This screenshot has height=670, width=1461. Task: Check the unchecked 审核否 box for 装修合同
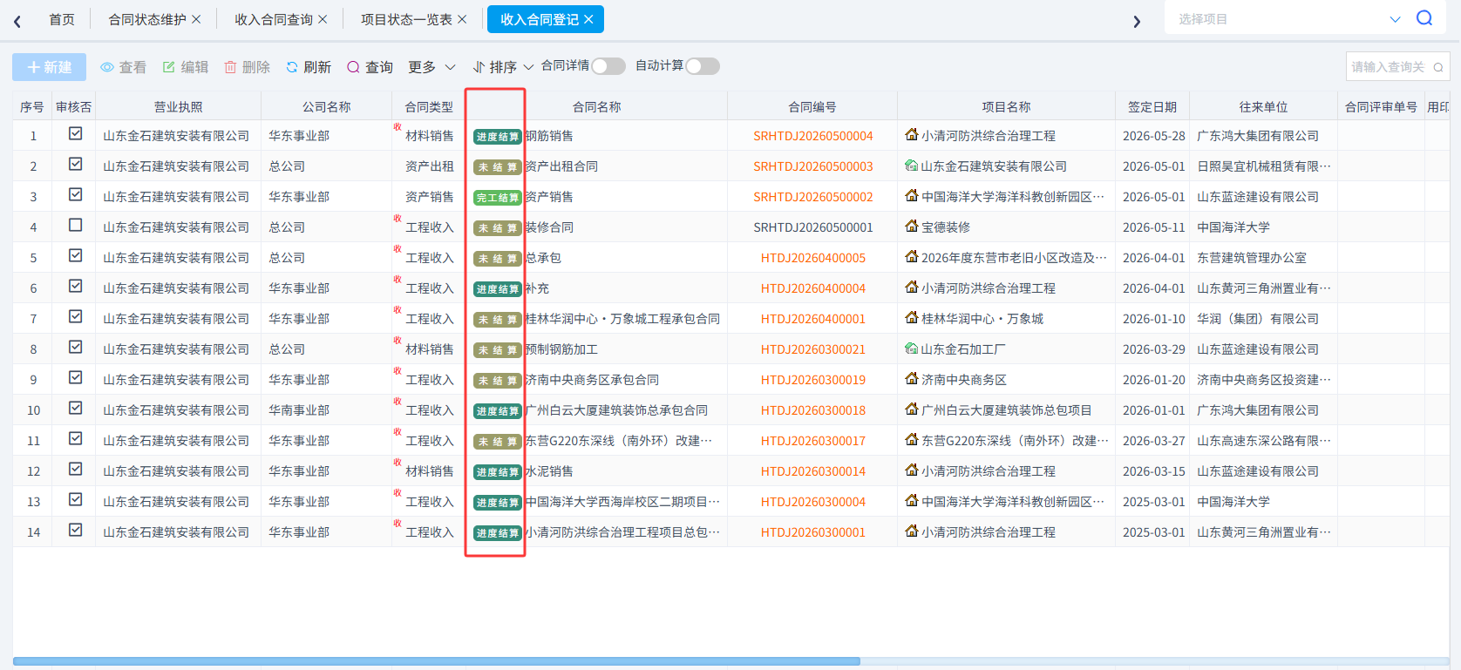(x=76, y=226)
